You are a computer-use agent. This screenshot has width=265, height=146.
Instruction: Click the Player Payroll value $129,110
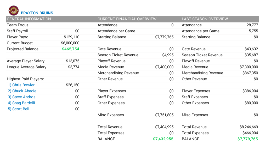point(71,37)
